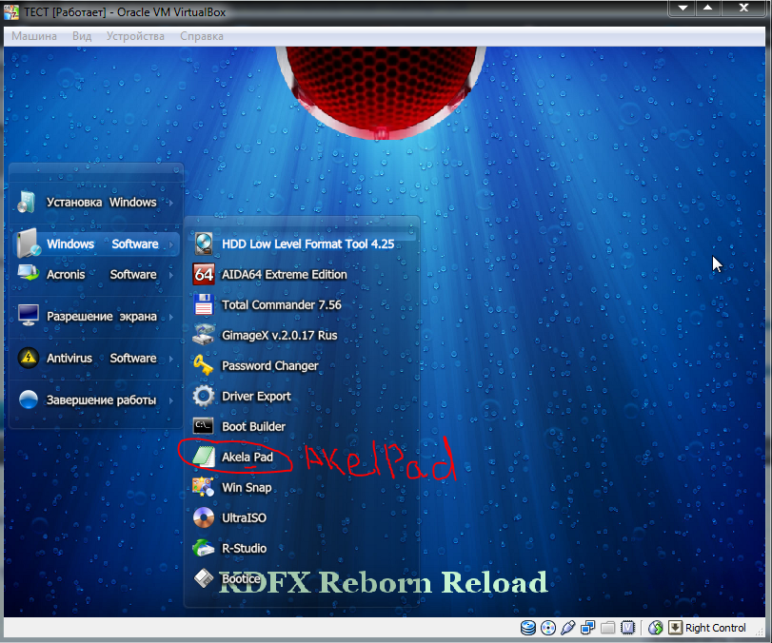Expand Antivirus Software submenu arrow
Image resolution: width=772 pixels, height=643 pixels.
(170, 359)
